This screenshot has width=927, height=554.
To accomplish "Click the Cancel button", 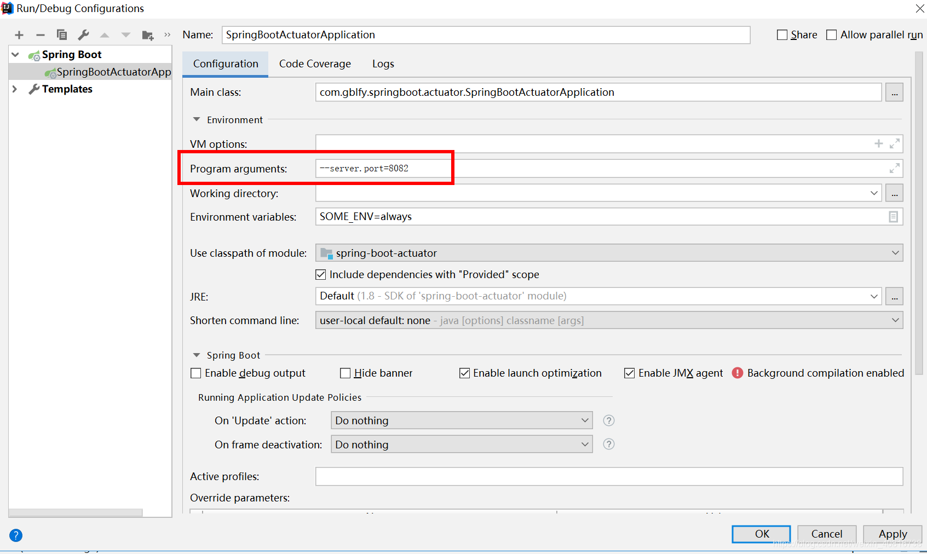I will coord(827,534).
